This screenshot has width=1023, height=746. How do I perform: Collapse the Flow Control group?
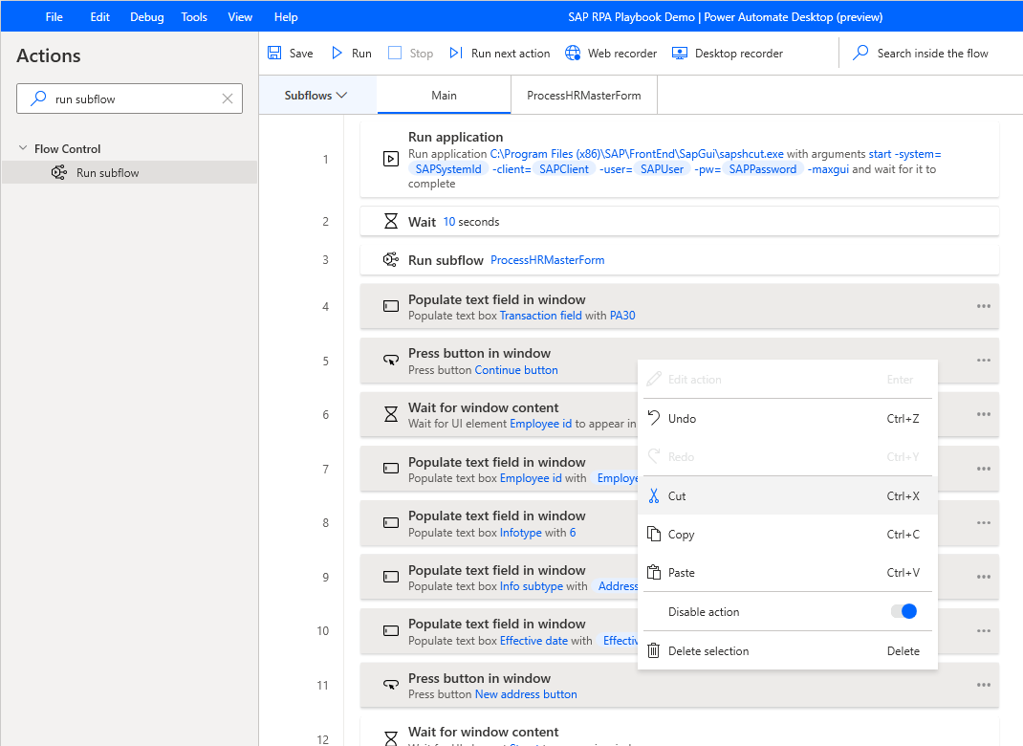coord(23,149)
